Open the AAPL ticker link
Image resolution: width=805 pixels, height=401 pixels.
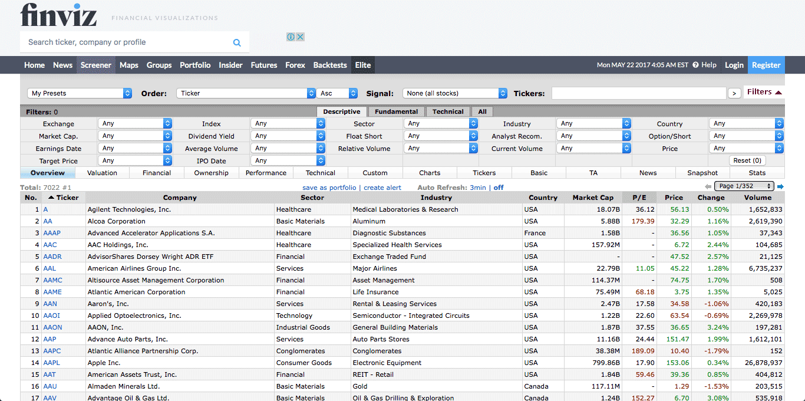[51, 363]
